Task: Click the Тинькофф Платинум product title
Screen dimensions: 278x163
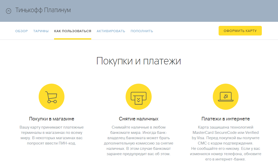Action: 43,10
